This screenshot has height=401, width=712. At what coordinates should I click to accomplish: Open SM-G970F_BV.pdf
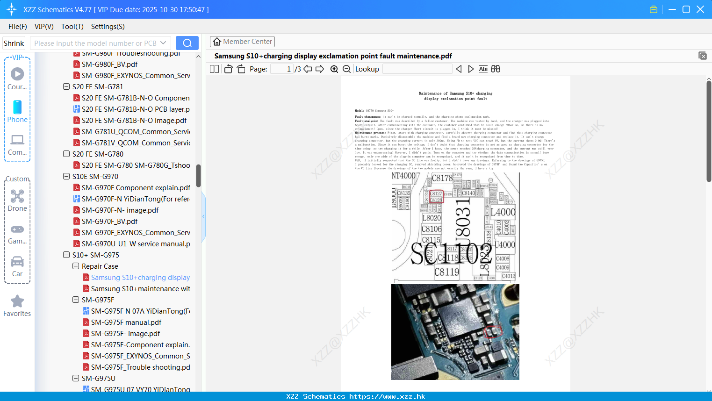(x=105, y=221)
